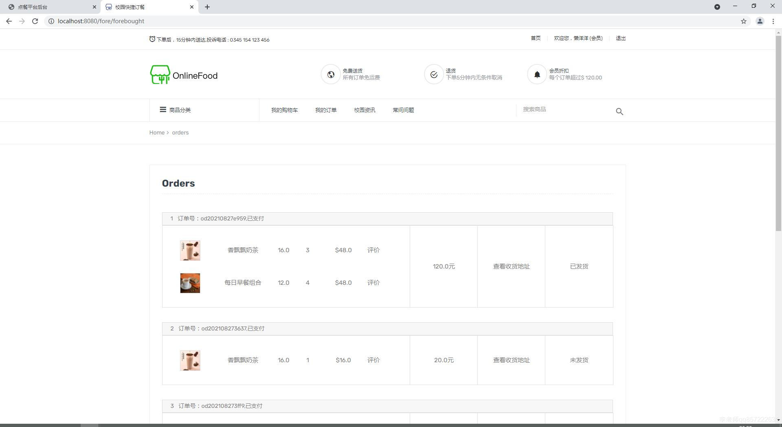Click scrollbar down arrow at bottom
782x427 pixels.
[x=778, y=420]
